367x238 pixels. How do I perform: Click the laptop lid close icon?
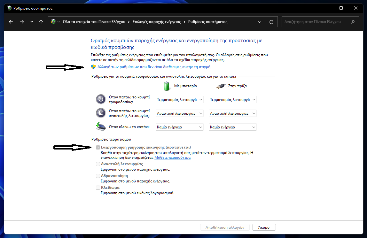(101, 127)
